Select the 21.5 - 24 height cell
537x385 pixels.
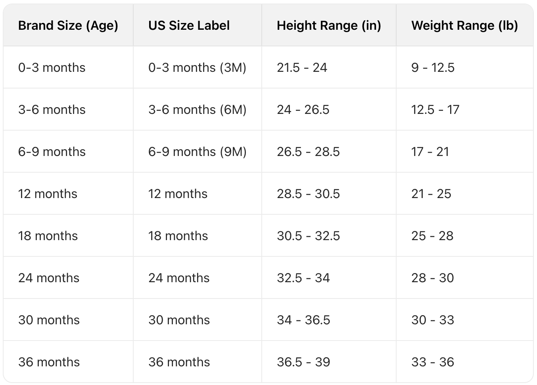tap(302, 67)
